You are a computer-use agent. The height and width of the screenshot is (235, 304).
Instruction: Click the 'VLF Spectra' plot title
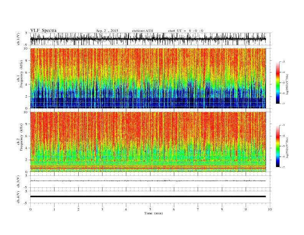click(43, 30)
